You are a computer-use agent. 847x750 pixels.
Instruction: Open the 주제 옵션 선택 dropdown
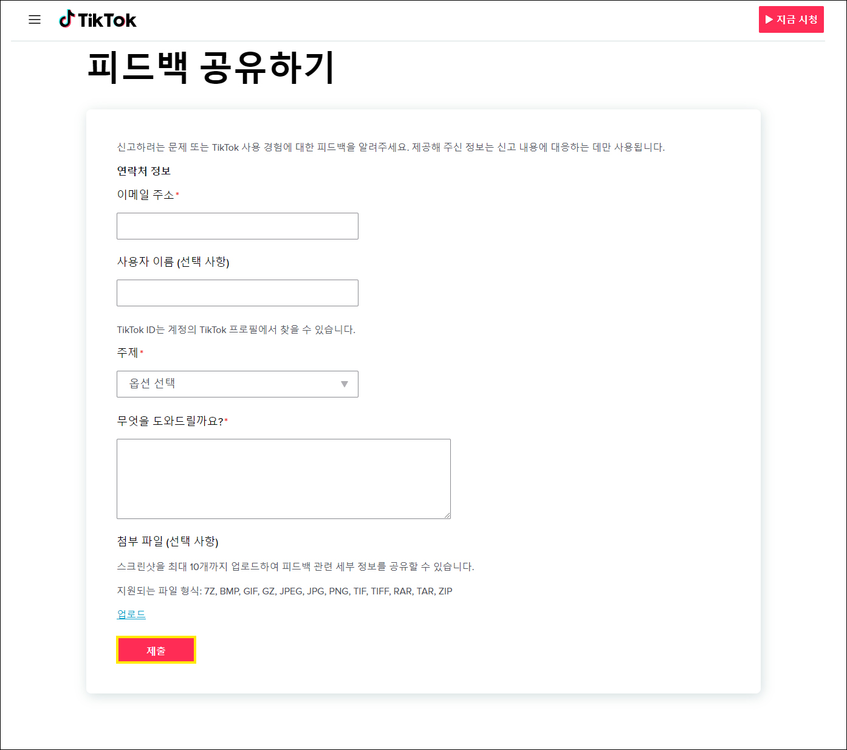[x=238, y=384]
